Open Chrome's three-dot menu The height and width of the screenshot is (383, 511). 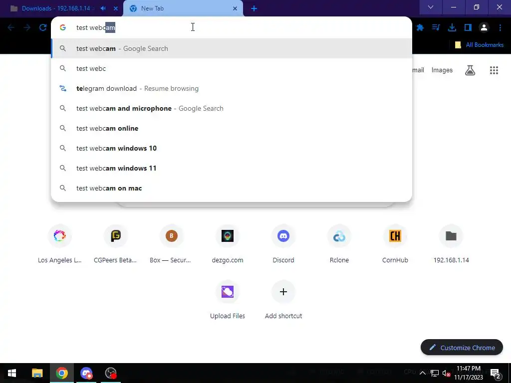point(500,28)
